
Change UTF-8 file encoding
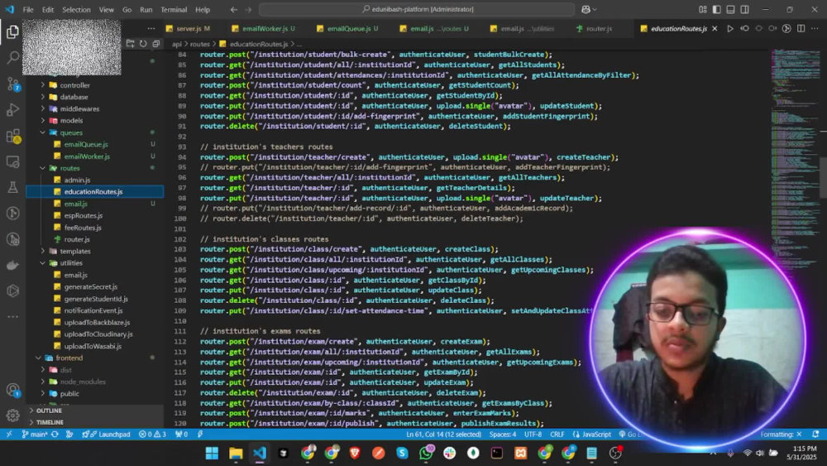(533, 435)
